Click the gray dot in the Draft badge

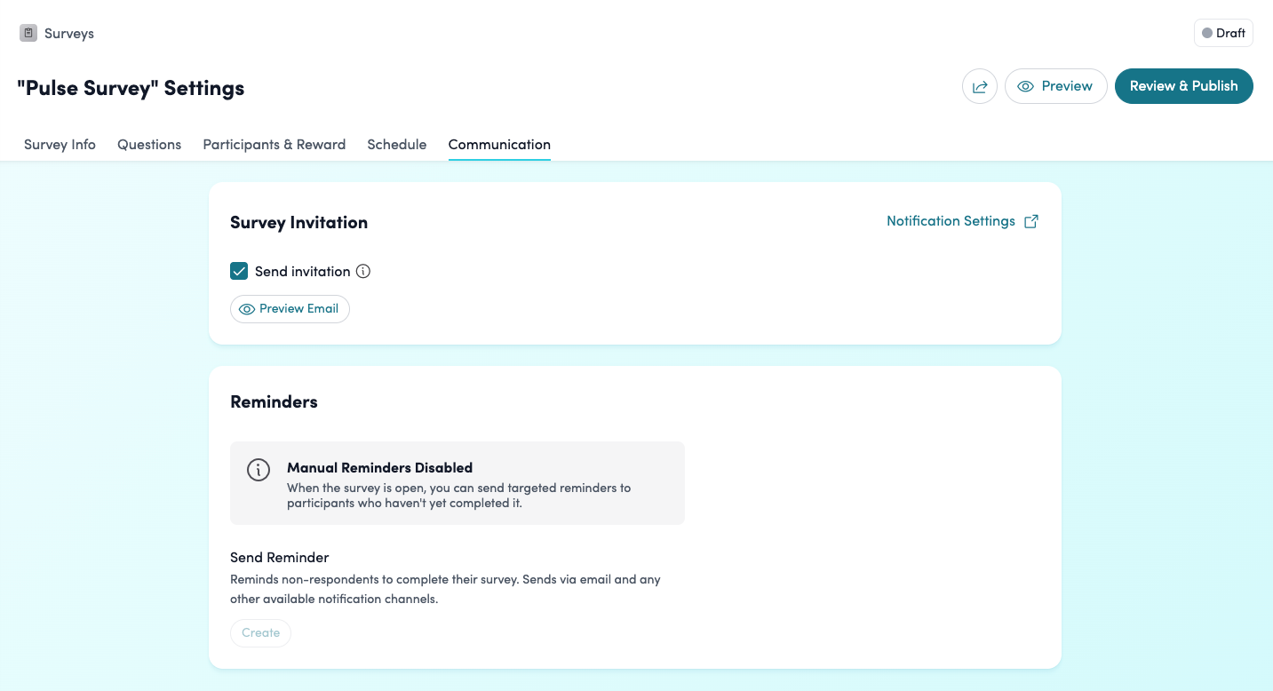click(x=1207, y=33)
